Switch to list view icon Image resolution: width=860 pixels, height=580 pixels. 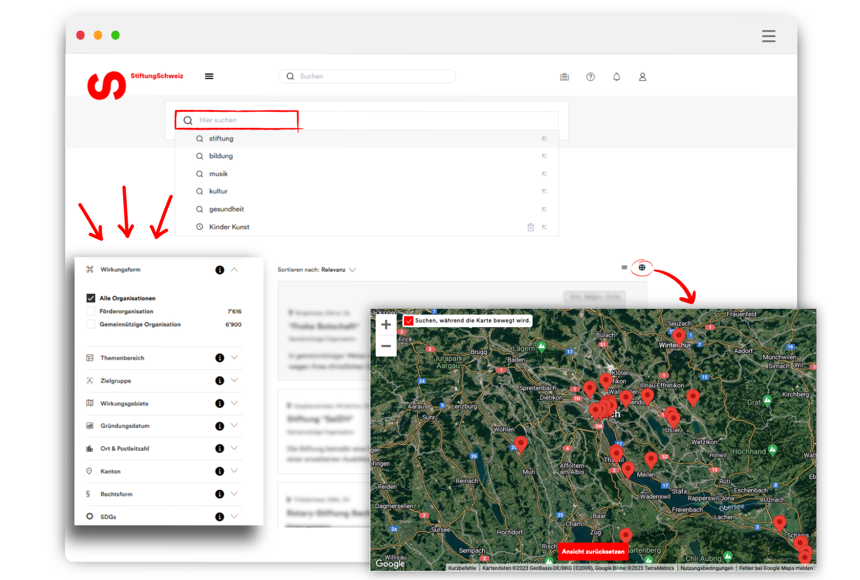click(624, 267)
